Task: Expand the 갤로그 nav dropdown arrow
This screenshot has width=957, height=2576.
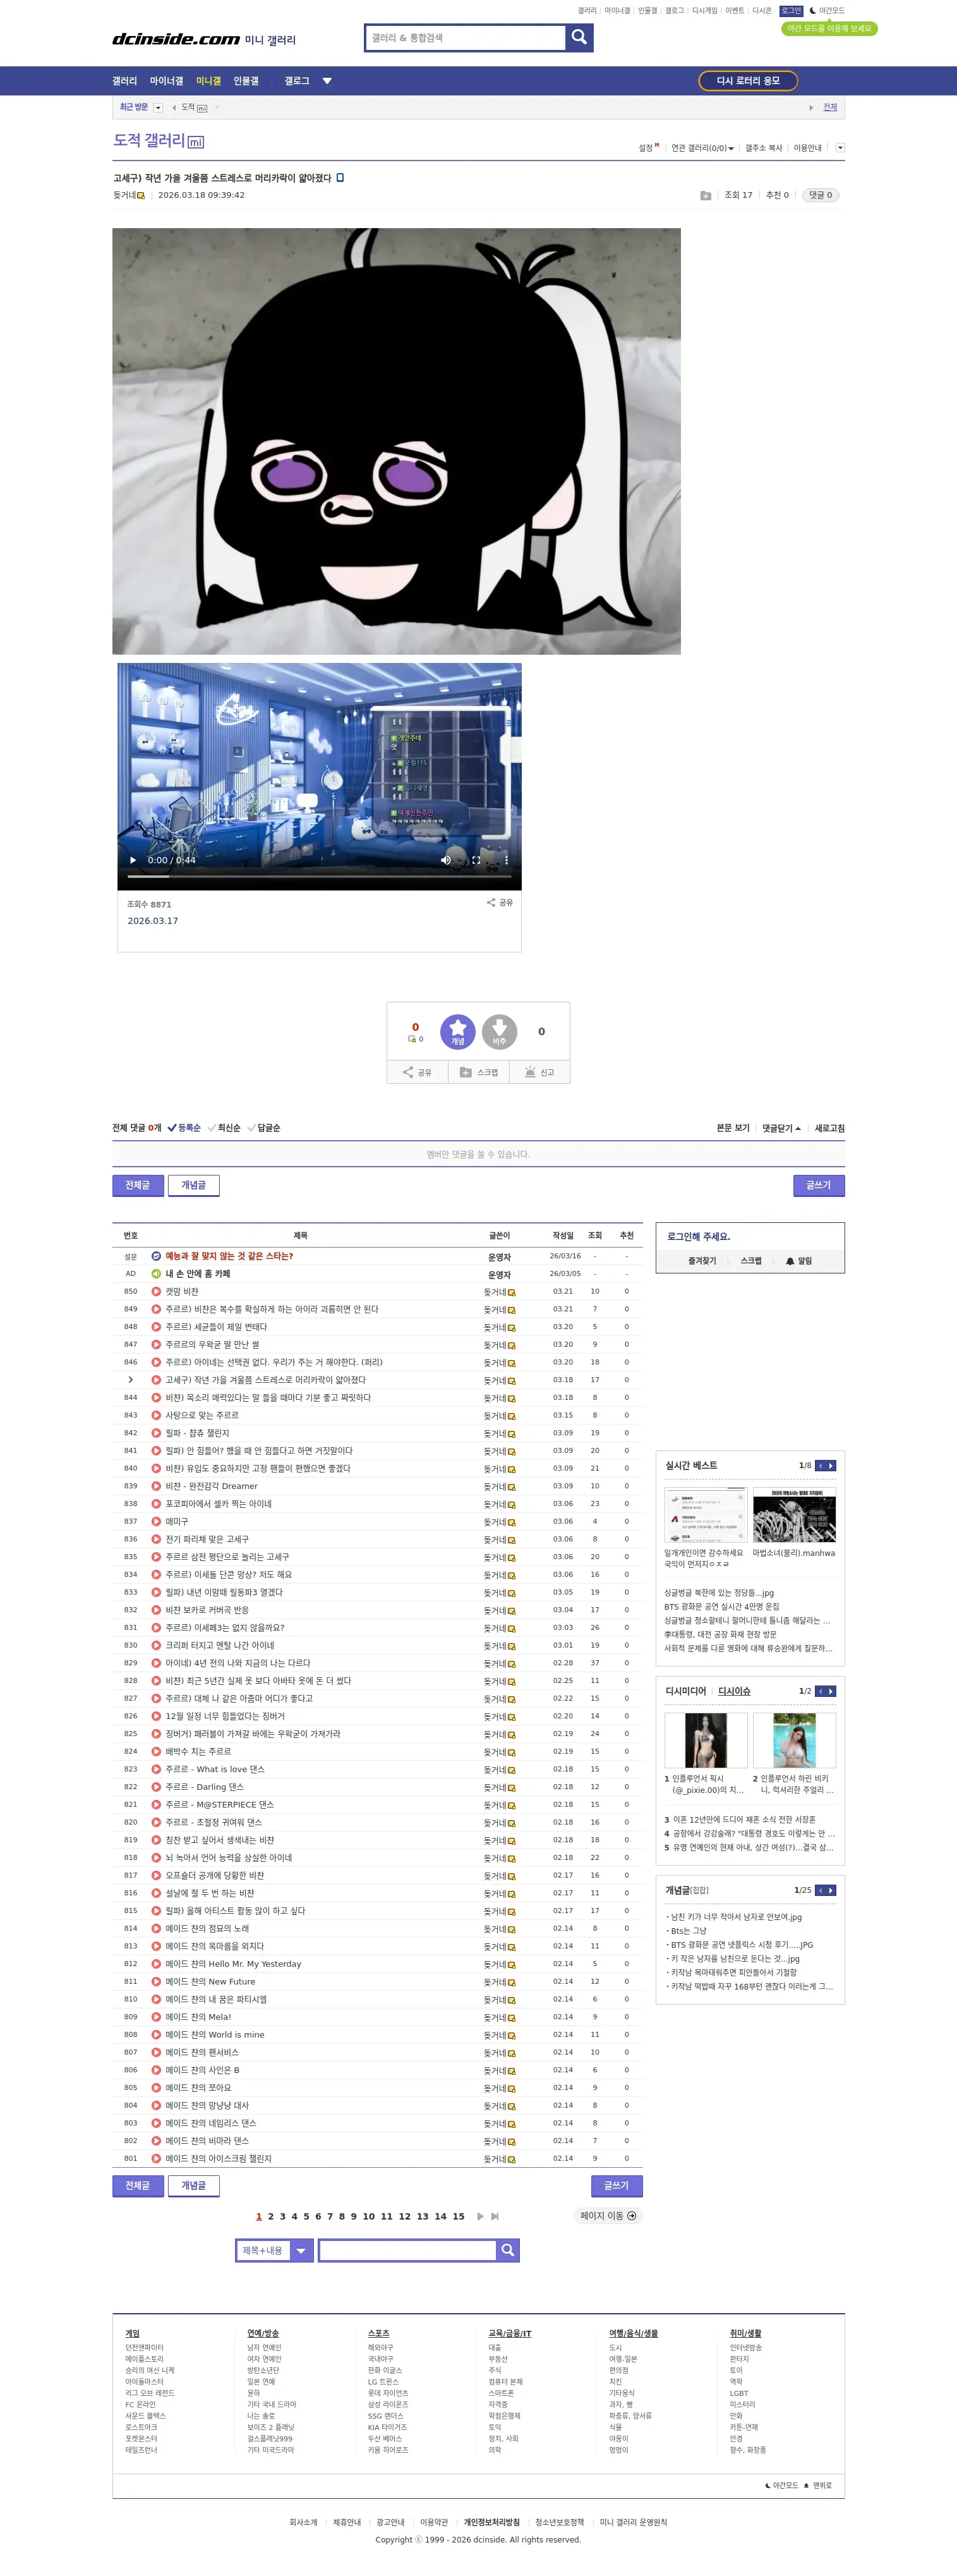Action: (327, 81)
